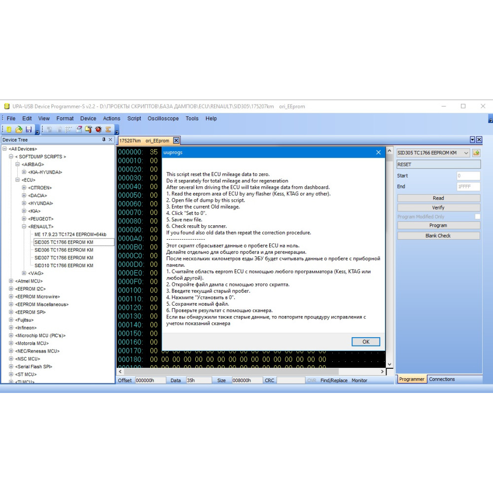Expand the Atmel MCU node
Image resolution: width=493 pixels, height=493 pixels.
pos(11,281)
